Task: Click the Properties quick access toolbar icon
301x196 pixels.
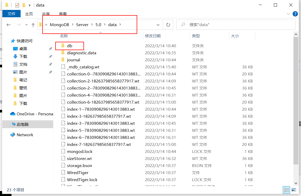Action: point(17,5)
